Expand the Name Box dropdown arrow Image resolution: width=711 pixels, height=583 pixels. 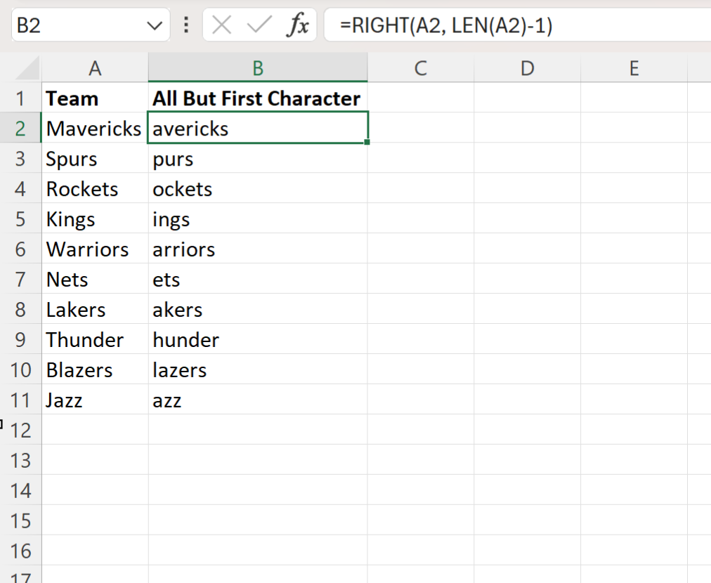pyautogui.click(x=155, y=25)
